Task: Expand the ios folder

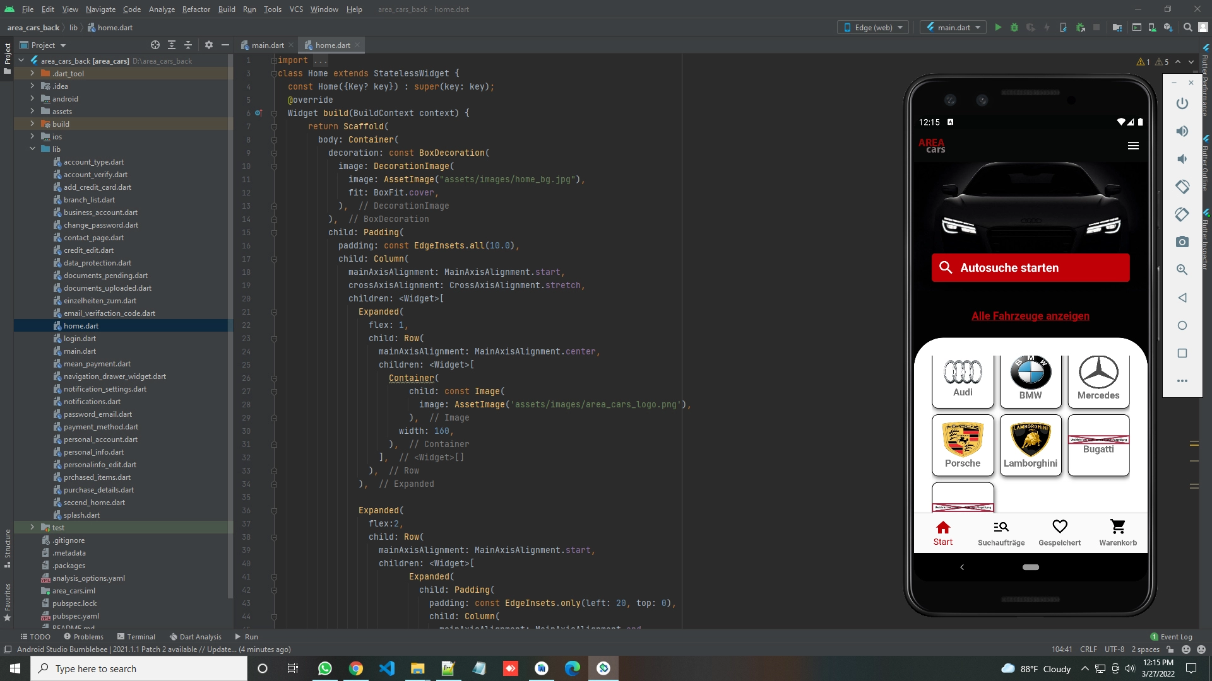Action: (x=32, y=137)
